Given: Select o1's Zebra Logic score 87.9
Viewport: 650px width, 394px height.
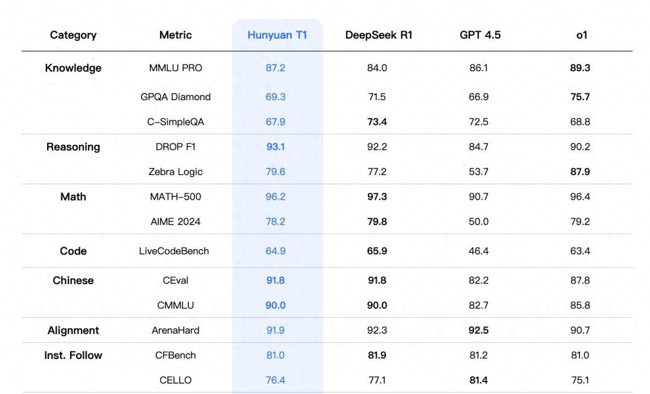Looking at the screenshot, I should [580, 172].
